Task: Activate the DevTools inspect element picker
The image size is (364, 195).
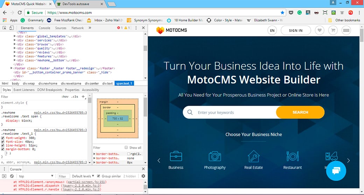Action: click(5, 28)
